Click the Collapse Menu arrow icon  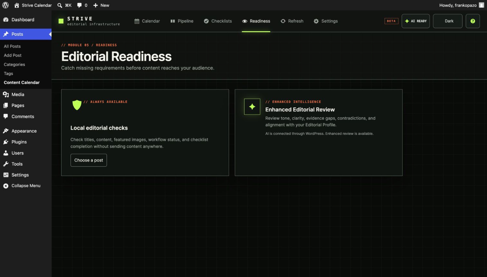click(x=6, y=186)
